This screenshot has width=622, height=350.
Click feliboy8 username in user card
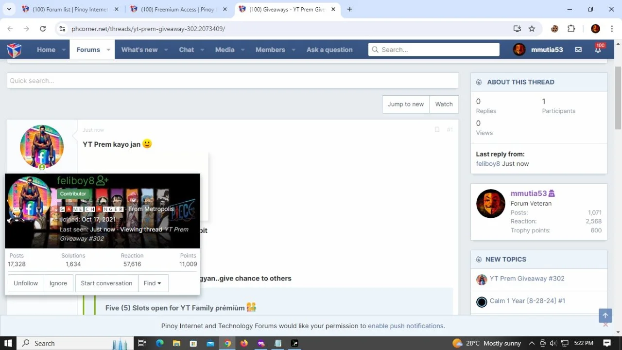75,181
